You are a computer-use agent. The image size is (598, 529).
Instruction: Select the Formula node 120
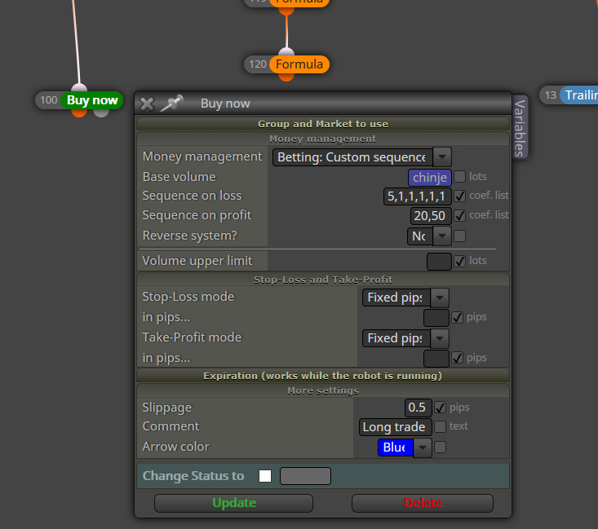[x=299, y=64]
